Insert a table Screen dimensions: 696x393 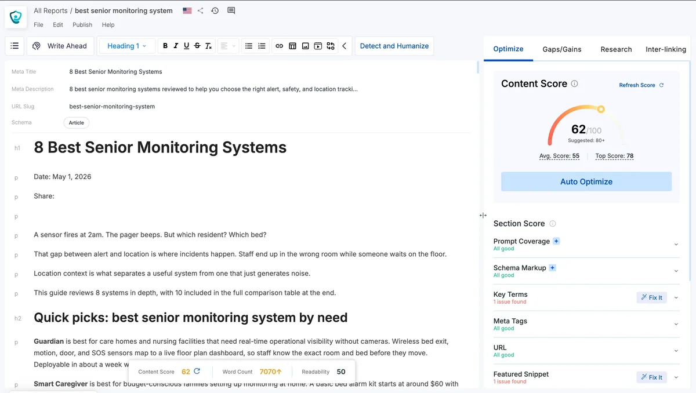292,46
